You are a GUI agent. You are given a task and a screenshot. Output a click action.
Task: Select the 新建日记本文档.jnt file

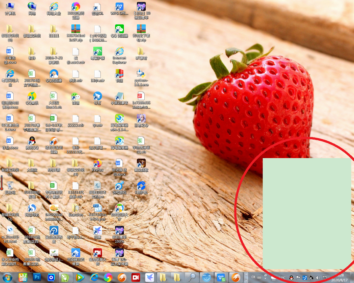(98, 190)
